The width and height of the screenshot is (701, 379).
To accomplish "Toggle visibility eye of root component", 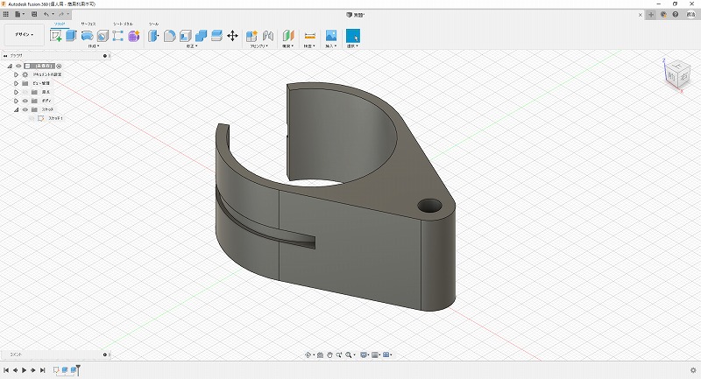I will coord(18,66).
